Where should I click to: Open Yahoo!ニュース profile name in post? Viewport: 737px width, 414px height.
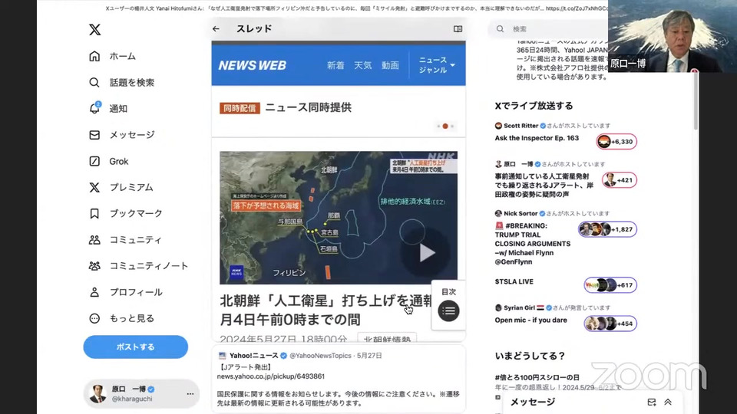[254, 356]
